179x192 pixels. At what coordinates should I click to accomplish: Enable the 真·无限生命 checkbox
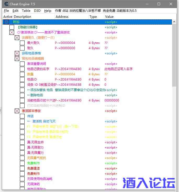point(22,142)
